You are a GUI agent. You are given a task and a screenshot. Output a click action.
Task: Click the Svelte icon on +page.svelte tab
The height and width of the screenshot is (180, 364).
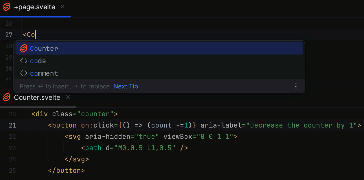(x=7, y=7)
